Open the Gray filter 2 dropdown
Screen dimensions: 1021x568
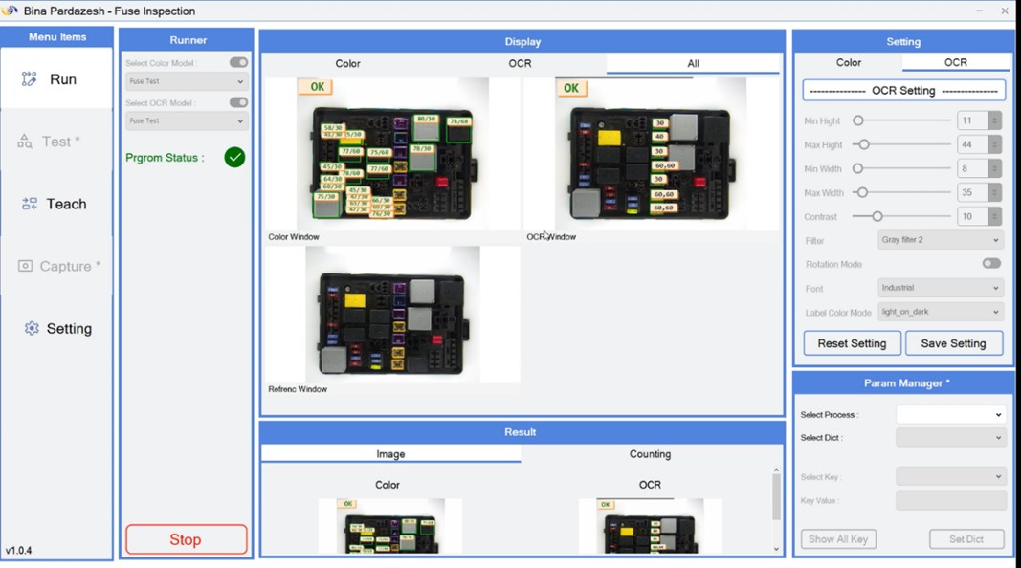pyautogui.click(x=940, y=240)
